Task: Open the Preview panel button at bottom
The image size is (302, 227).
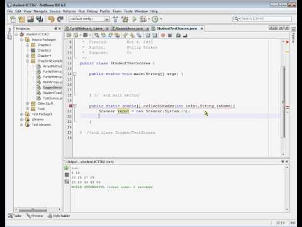Action: (35, 216)
